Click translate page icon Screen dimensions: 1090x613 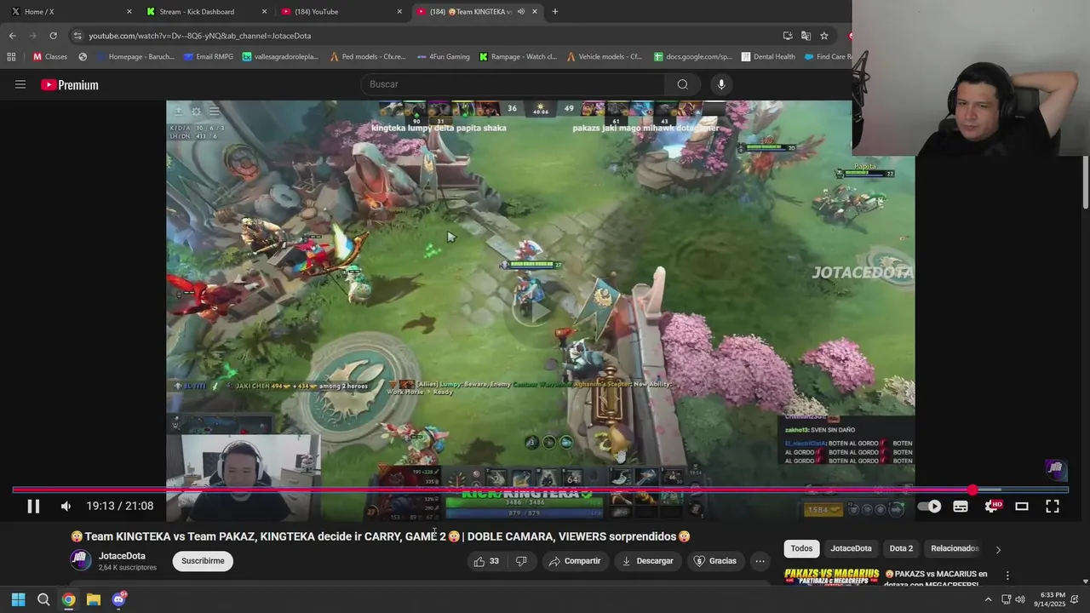point(806,36)
